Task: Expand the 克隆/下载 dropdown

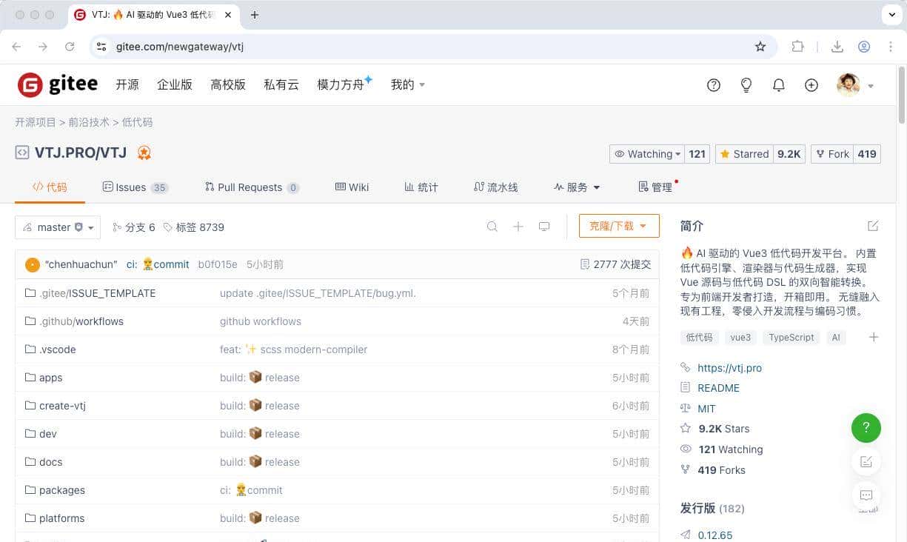Action: pos(619,227)
